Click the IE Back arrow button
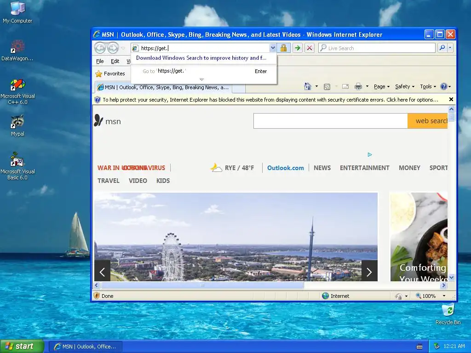Image resolution: width=471 pixels, height=353 pixels. click(100, 48)
